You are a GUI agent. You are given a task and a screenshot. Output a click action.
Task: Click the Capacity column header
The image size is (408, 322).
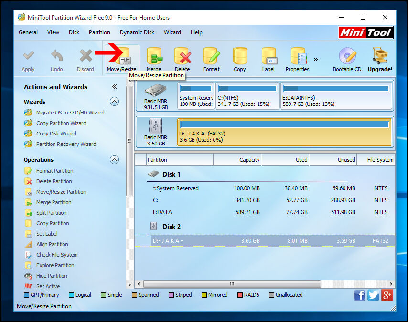click(237, 160)
